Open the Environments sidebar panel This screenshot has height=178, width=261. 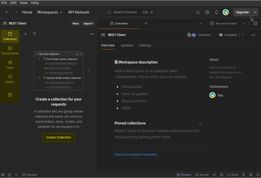click(x=10, y=50)
